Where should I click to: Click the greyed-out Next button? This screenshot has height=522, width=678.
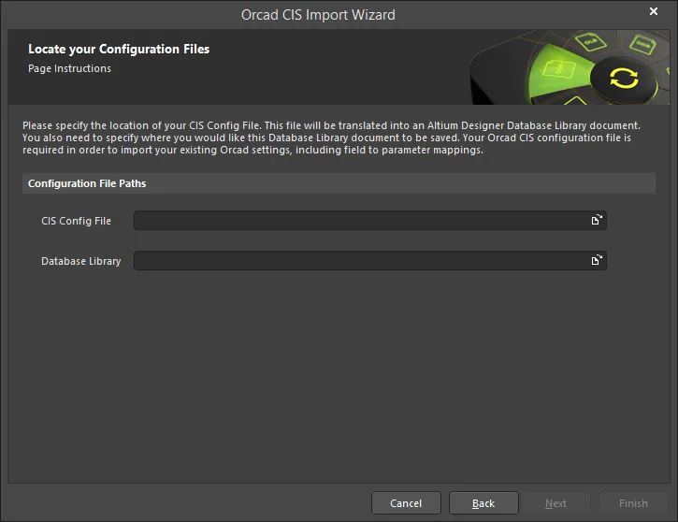pyautogui.click(x=555, y=503)
